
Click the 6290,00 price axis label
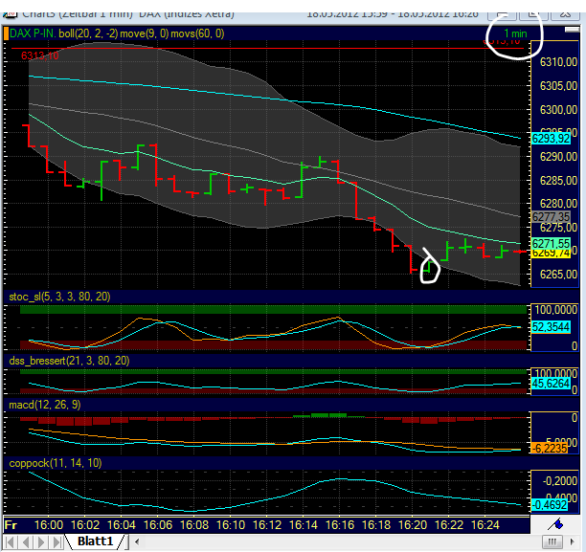pyautogui.click(x=558, y=157)
